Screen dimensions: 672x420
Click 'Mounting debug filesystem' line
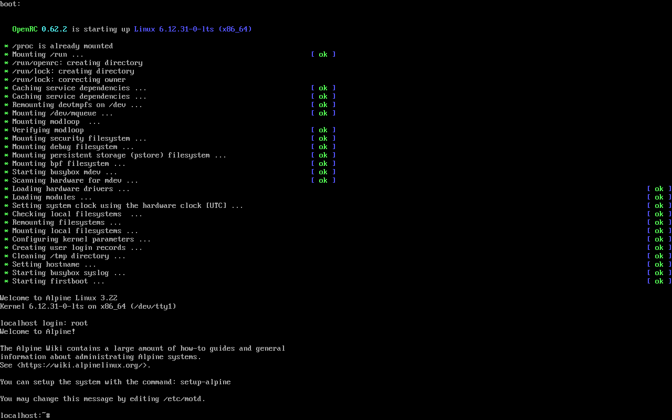73,147
